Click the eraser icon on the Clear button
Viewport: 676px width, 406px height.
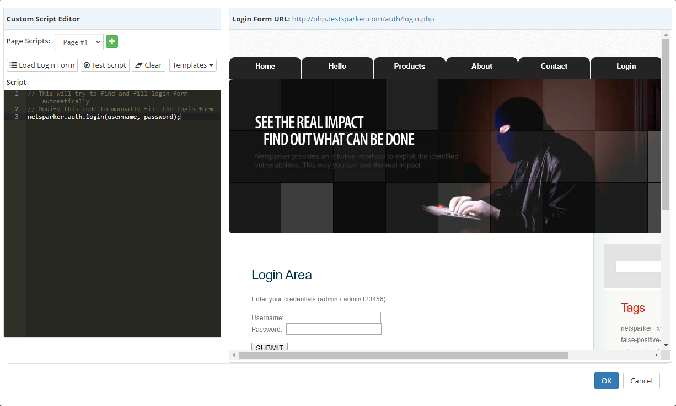(138, 65)
